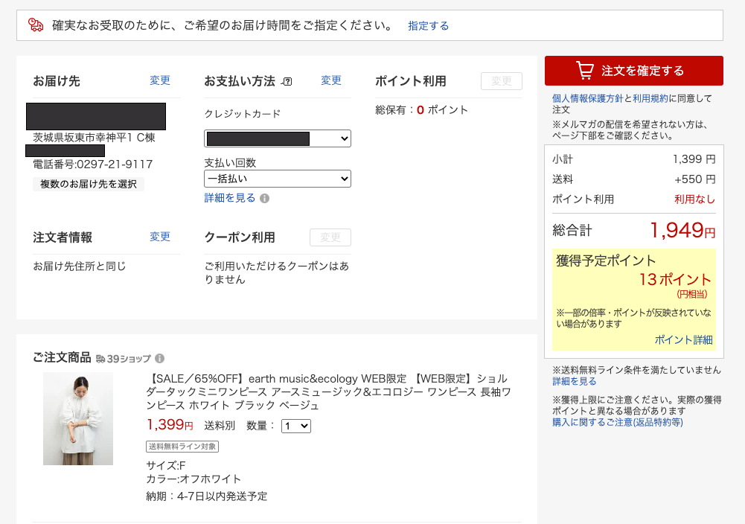Click 複数のお届け先を選択 button
Image resolution: width=745 pixels, height=524 pixels.
[x=89, y=184]
